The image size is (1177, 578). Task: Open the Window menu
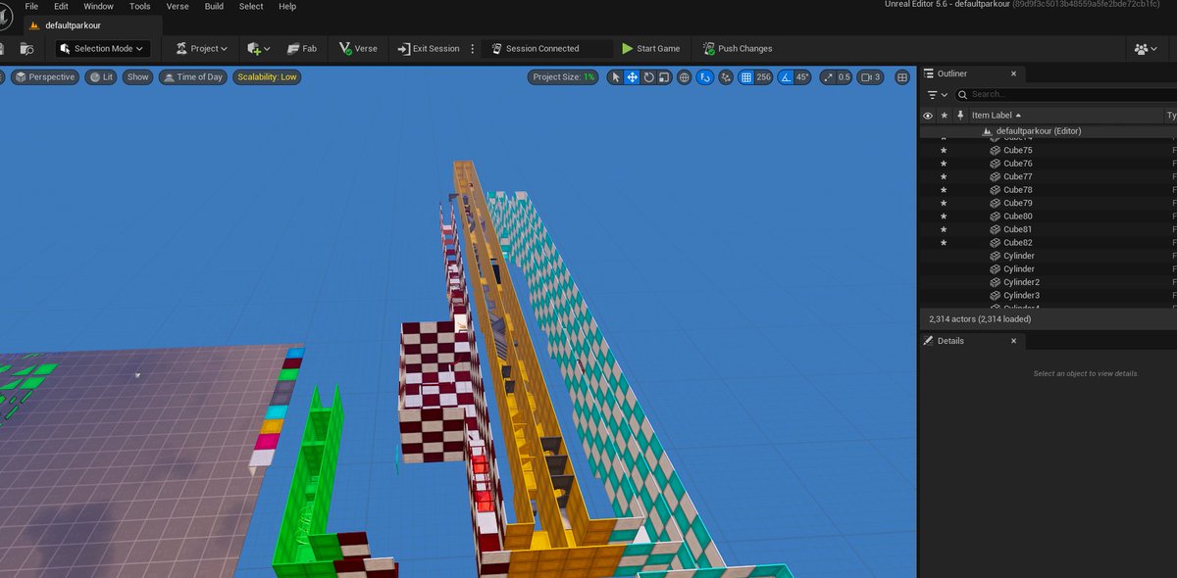[98, 6]
